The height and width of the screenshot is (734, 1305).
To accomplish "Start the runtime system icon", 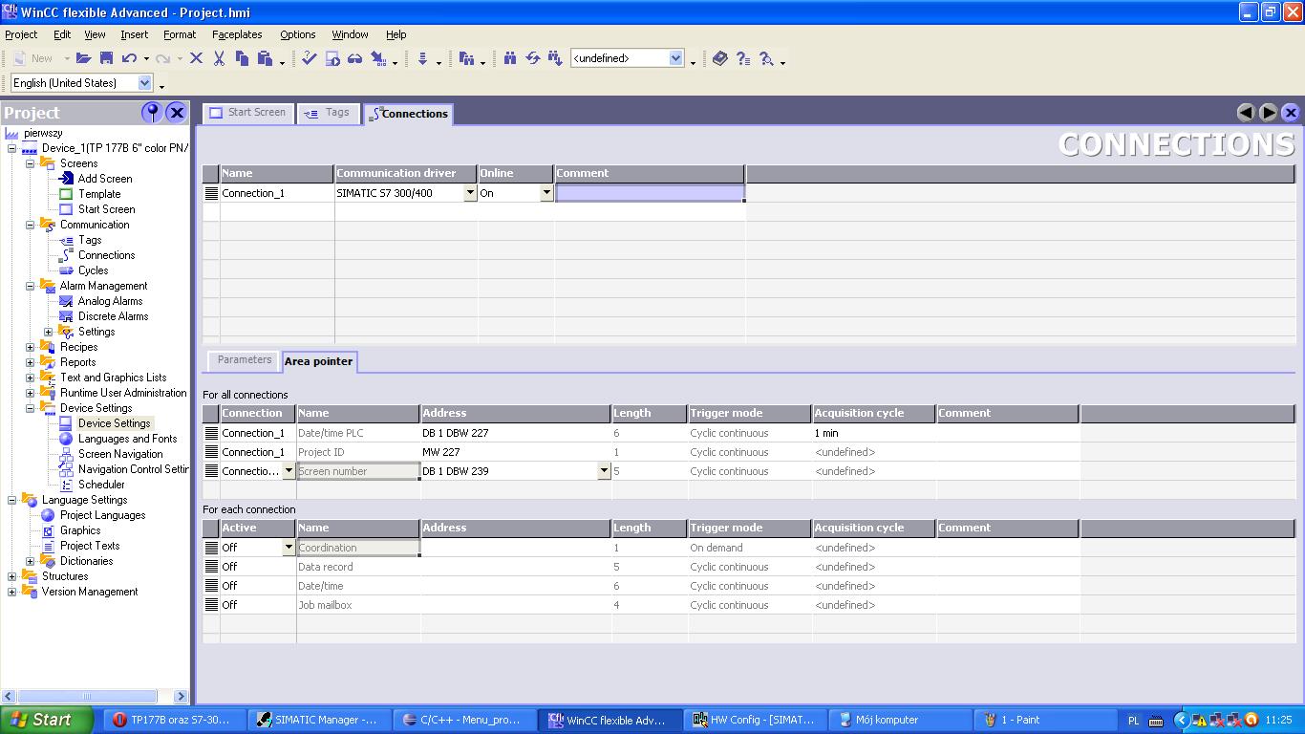I will 332,58.
